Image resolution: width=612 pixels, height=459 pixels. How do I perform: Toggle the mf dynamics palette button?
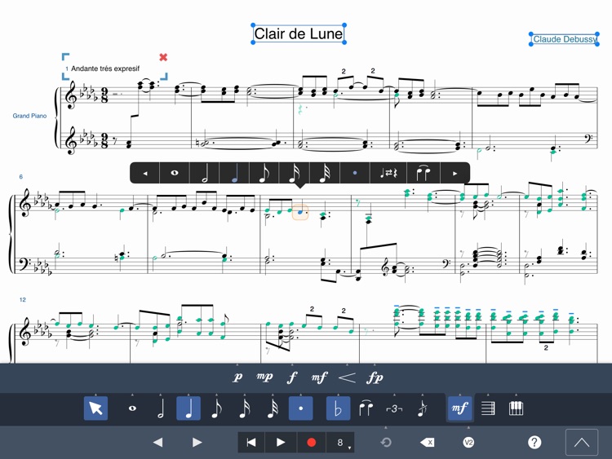point(459,408)
